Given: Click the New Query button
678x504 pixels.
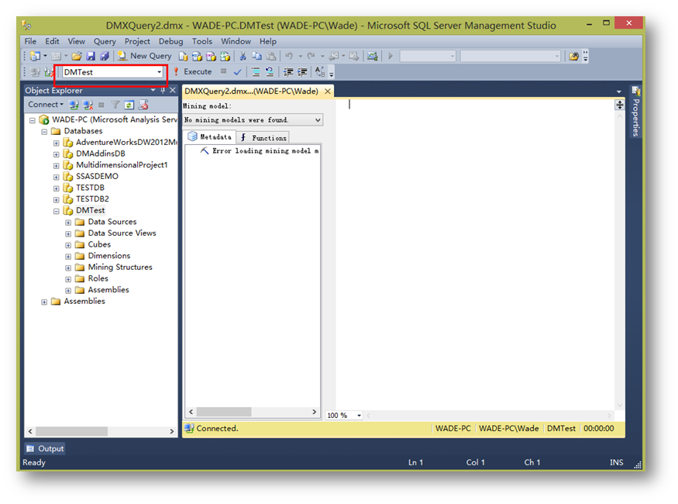Looking at the screenshot, I should click(x=145, y=56).
